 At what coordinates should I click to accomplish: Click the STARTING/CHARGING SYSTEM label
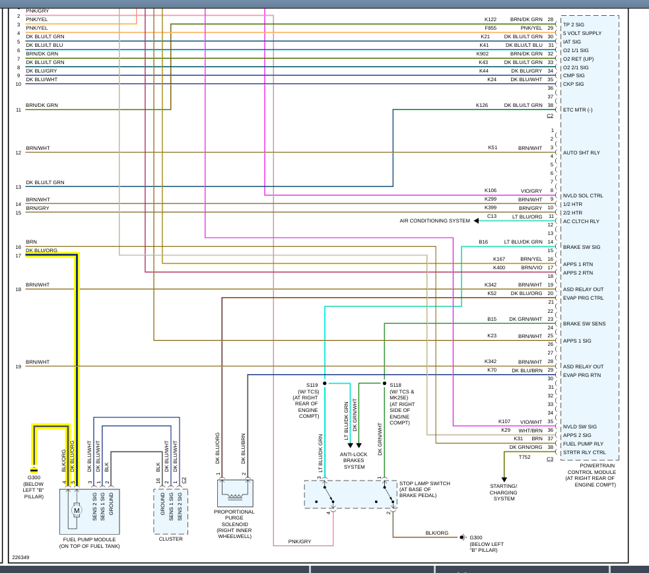(504, 492)
